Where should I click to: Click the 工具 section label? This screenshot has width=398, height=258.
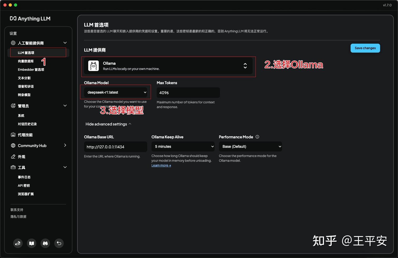click(x=22, y=167)
